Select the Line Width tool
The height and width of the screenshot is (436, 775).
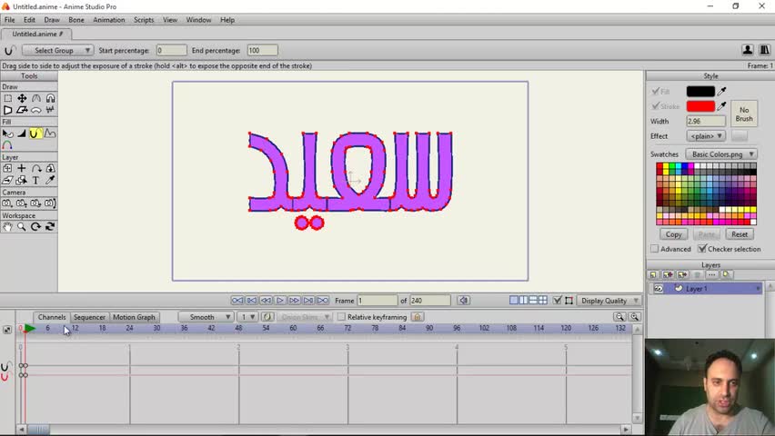point(50,134)
